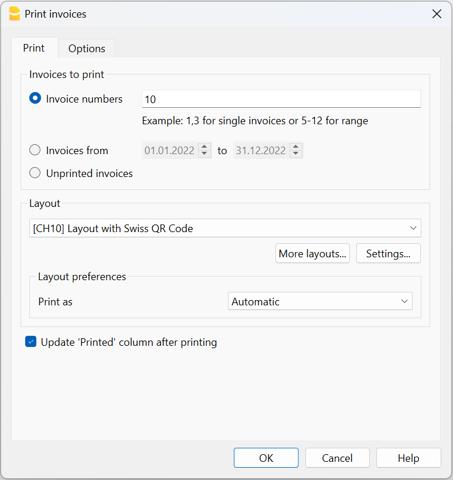This screenshot has height=480, width=453.
Task: Switch to the Options tab
Action: [87, 49]
